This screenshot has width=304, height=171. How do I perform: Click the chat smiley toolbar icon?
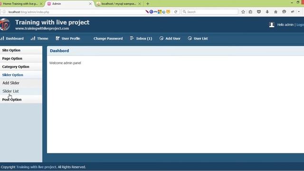284,12
